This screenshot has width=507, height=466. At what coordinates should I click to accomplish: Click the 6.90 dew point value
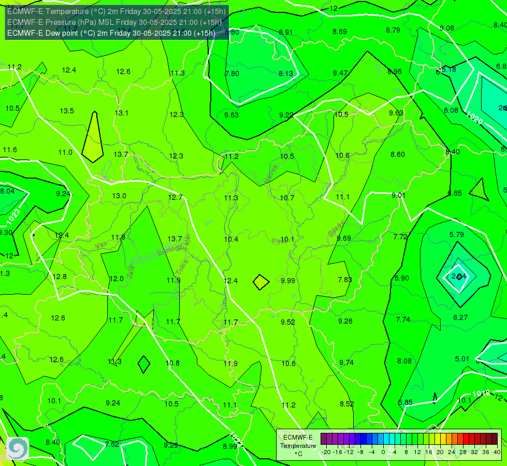402,278
